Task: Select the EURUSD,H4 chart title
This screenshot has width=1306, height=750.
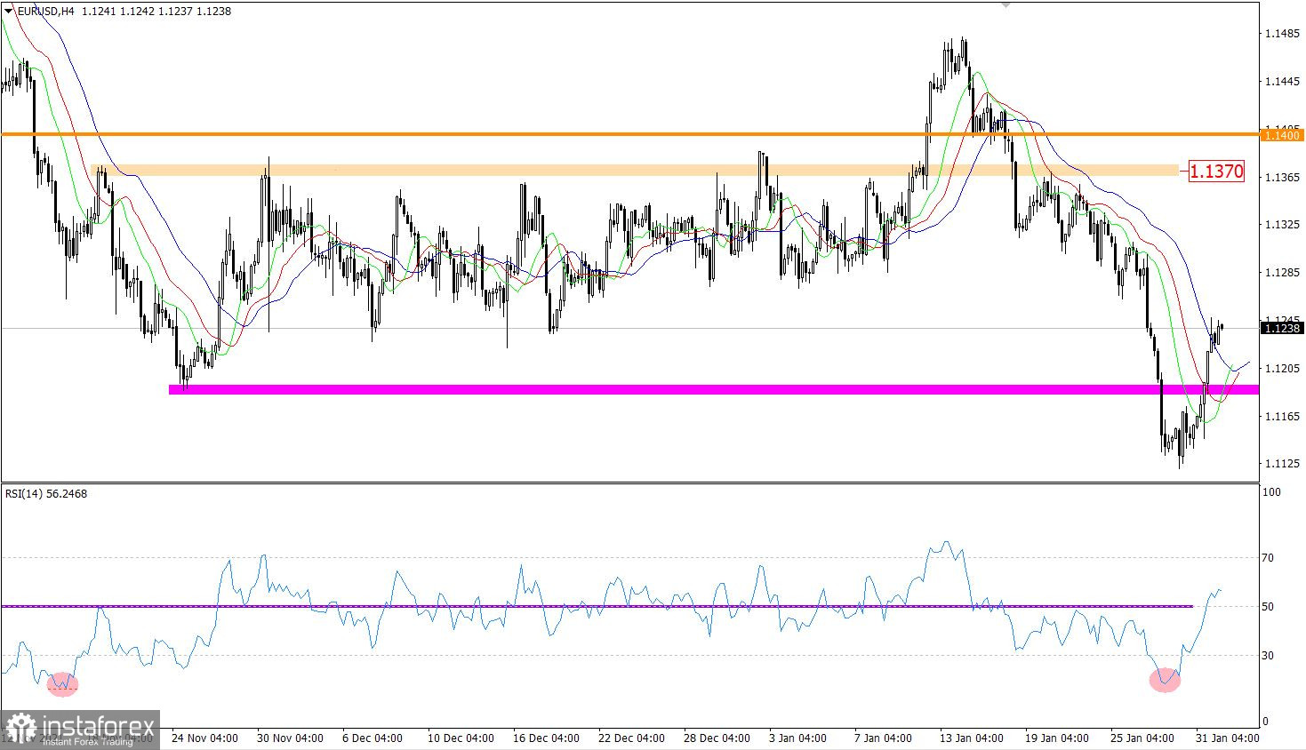Action: click(46, 12)
